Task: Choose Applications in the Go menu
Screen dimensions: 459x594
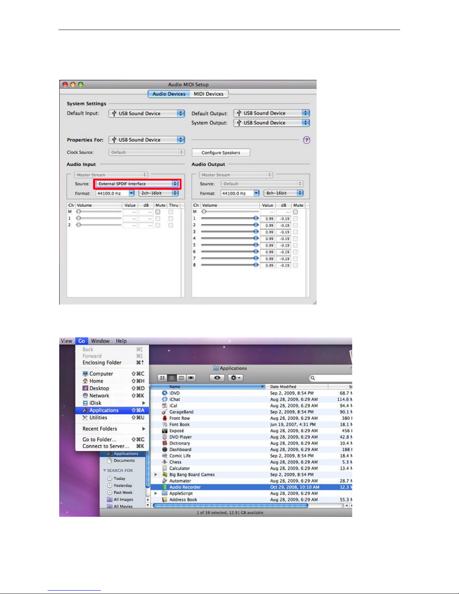Action: point(112,410)
